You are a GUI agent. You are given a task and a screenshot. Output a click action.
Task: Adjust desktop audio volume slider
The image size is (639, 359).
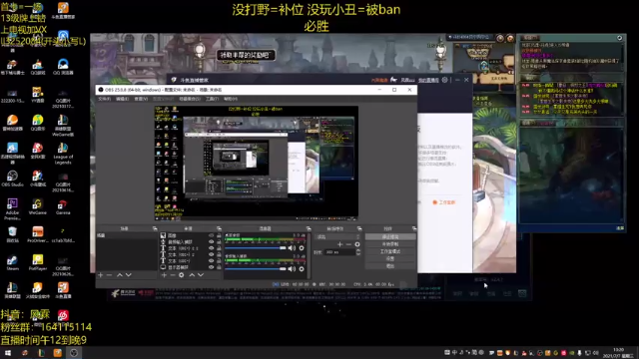(x=256, y=248)
